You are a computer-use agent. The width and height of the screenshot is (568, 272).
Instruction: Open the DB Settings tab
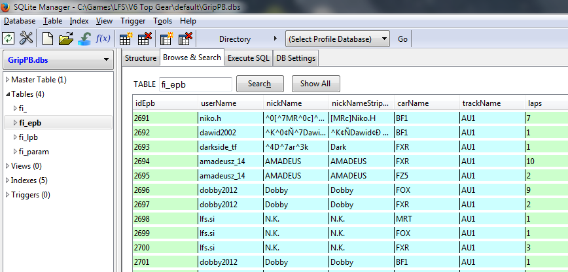296,58
